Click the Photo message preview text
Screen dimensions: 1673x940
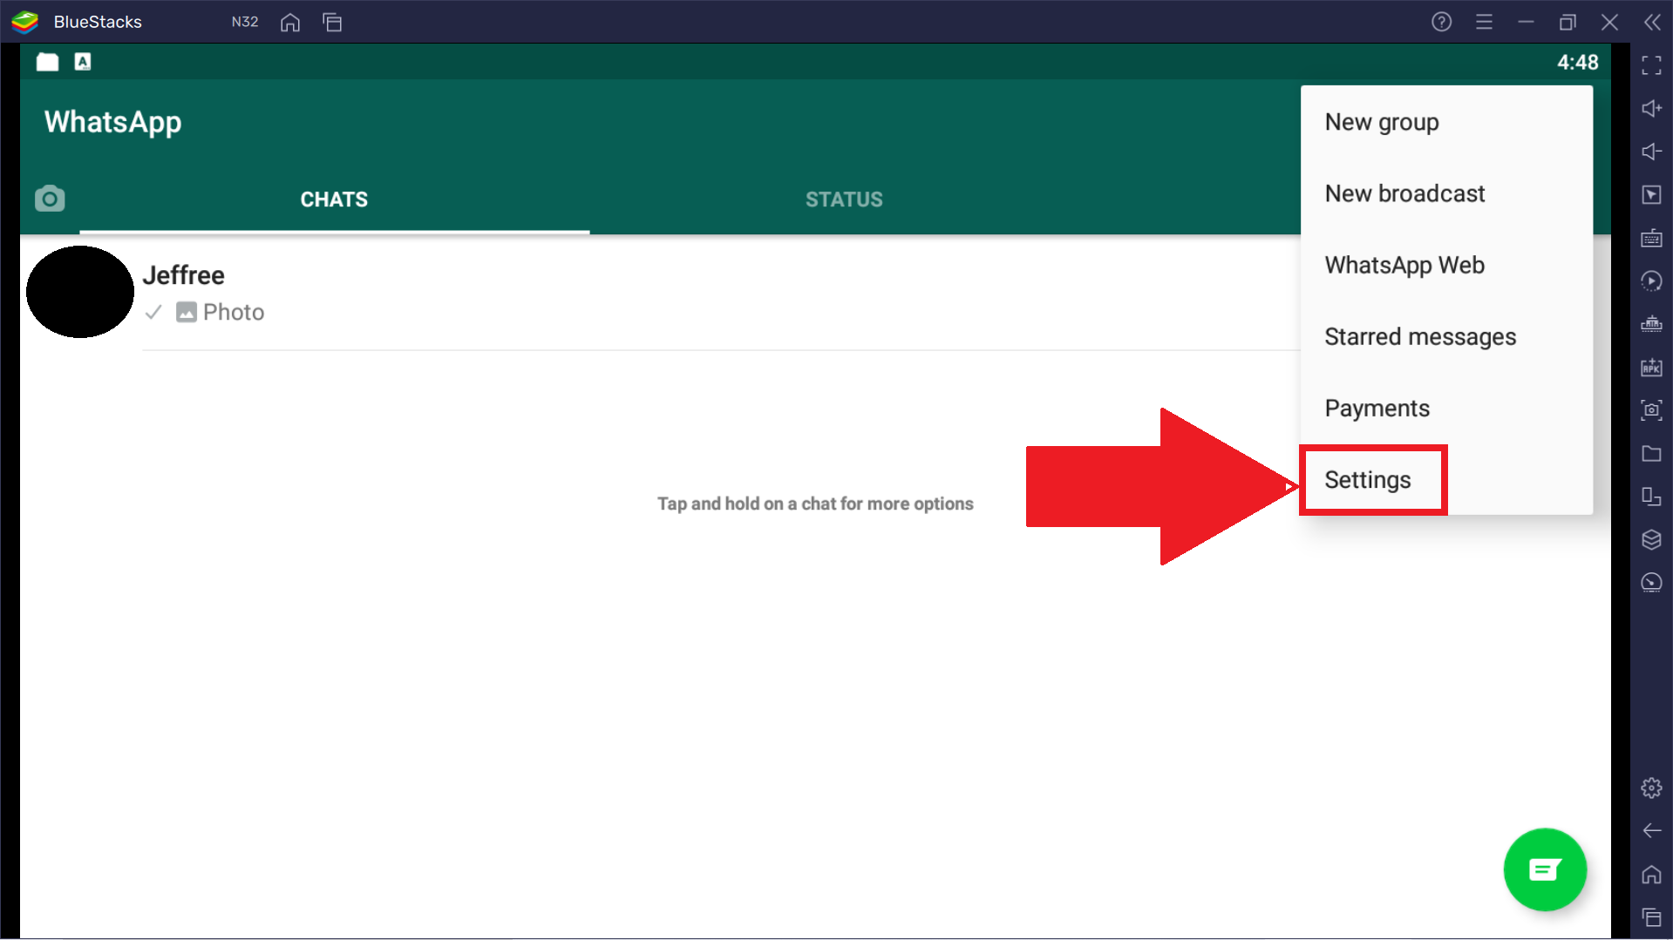pyautogui.click(x=234, y=312)
